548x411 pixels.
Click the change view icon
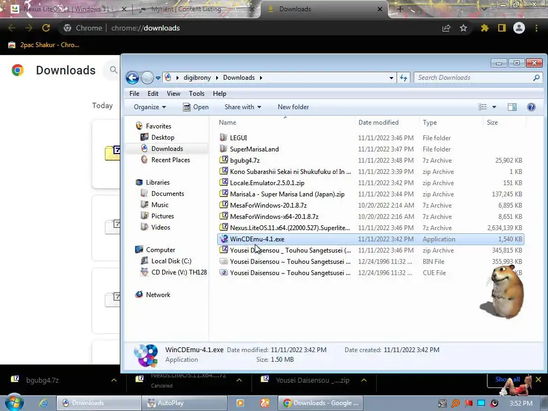[x=482, y=107]
